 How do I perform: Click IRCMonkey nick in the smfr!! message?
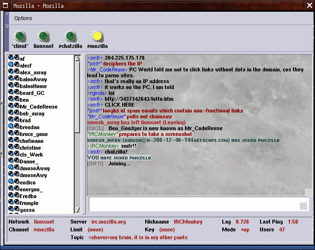(x=103, y=146)
